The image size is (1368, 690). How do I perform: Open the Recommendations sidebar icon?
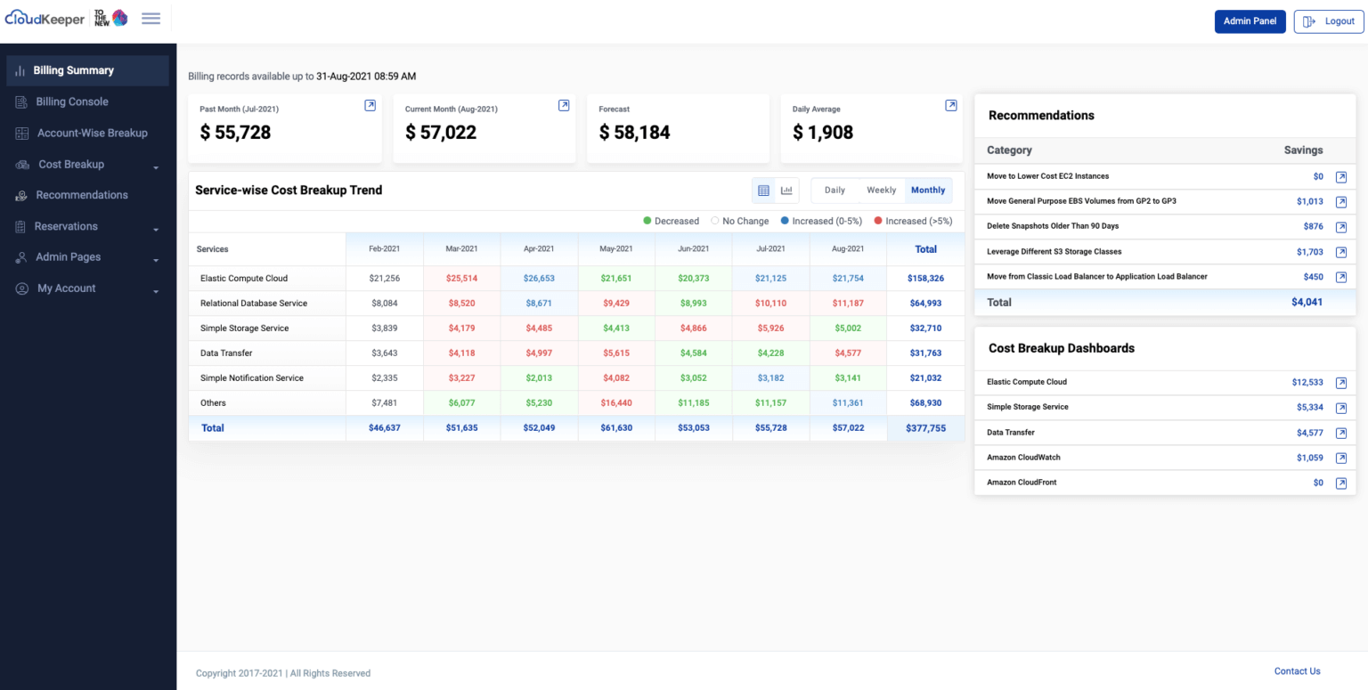20,195
